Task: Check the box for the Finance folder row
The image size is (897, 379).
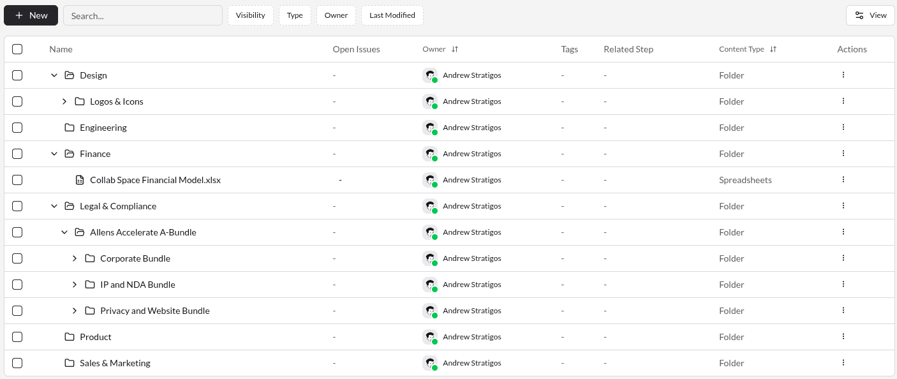Action: point(17,154)
